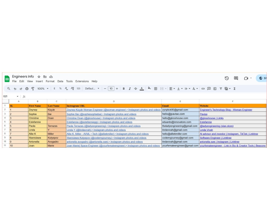Increase font size with plus button
Viewport: 267px width, 200px height.
[117, 89]
